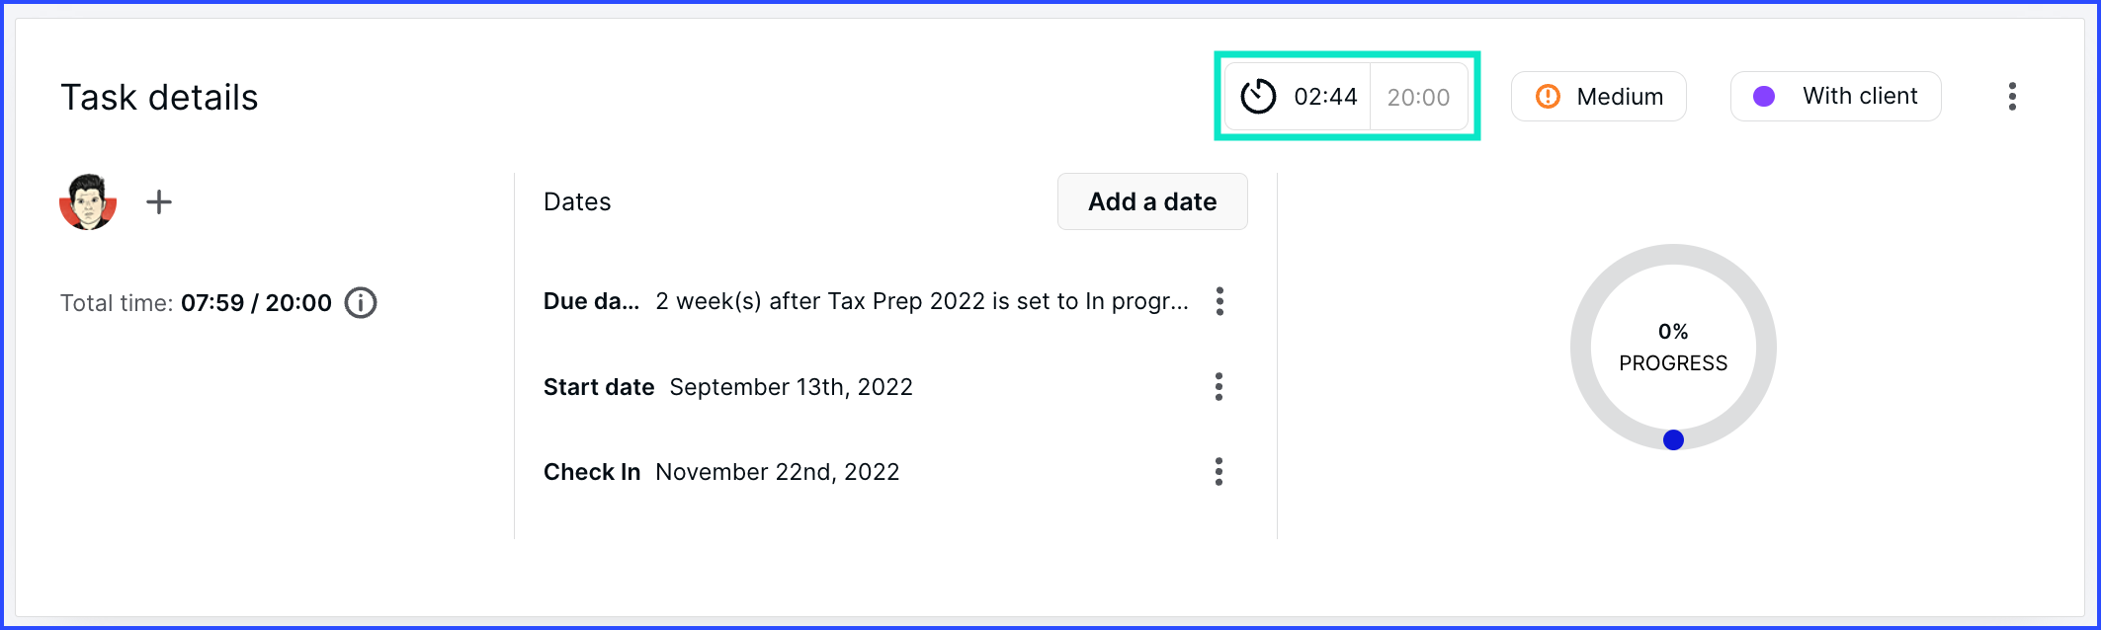Click the assignee avatar photo
This screenshot has height=630, width=2101.
click(x=88, y=201)
